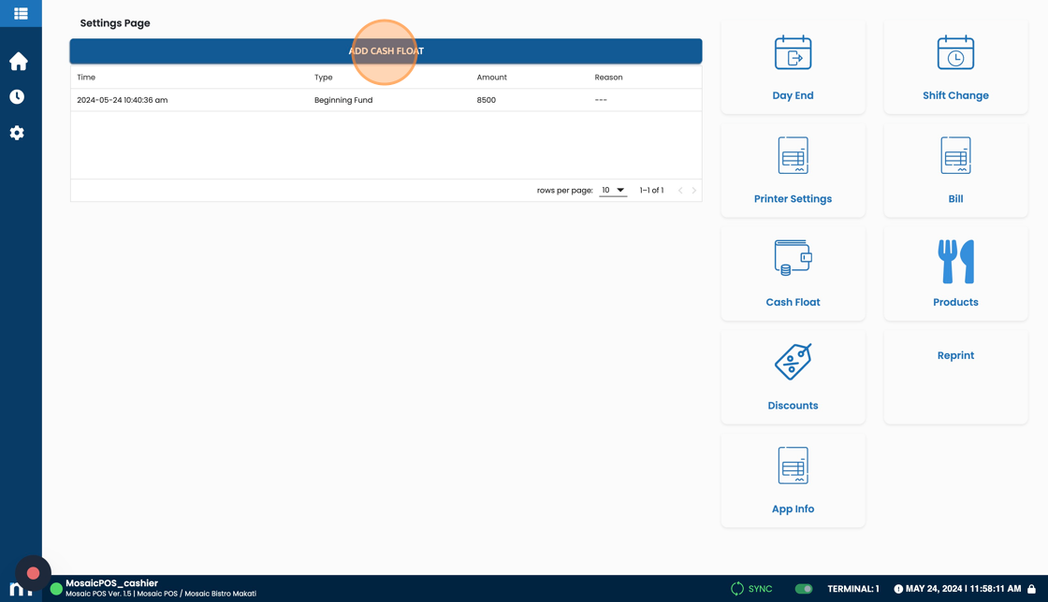Open the Shift Change label

955,95
